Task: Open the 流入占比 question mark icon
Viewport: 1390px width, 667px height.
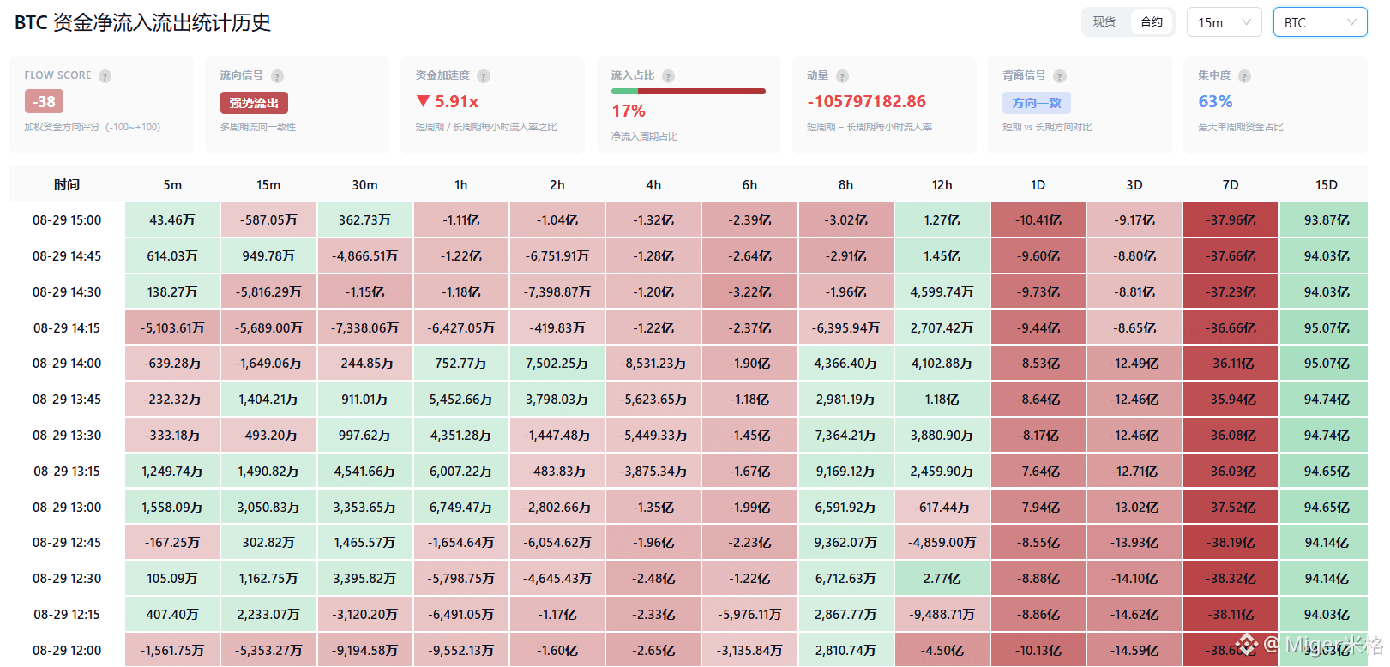Action: [x=668, y=76]
